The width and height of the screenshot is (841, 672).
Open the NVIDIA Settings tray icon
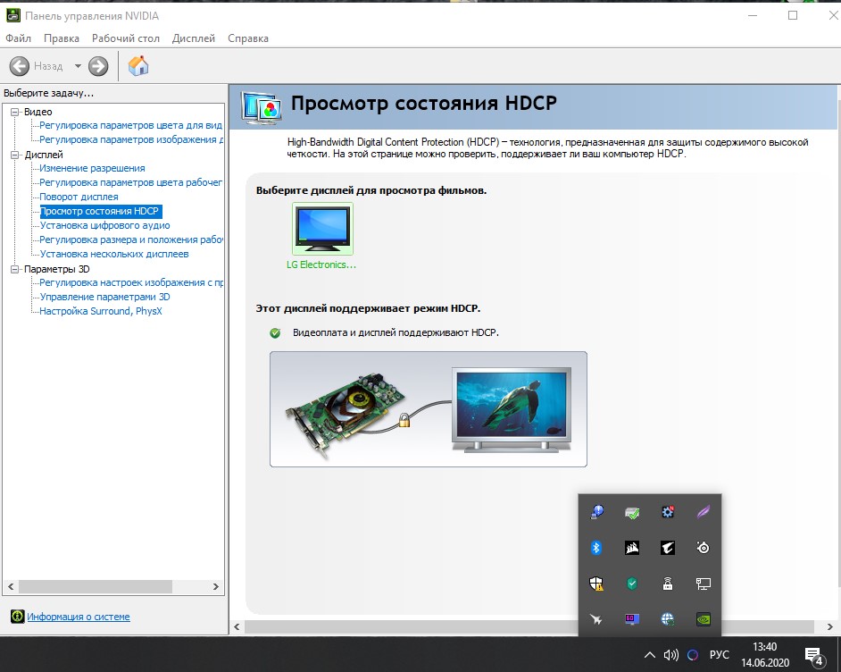coord(704,619)
